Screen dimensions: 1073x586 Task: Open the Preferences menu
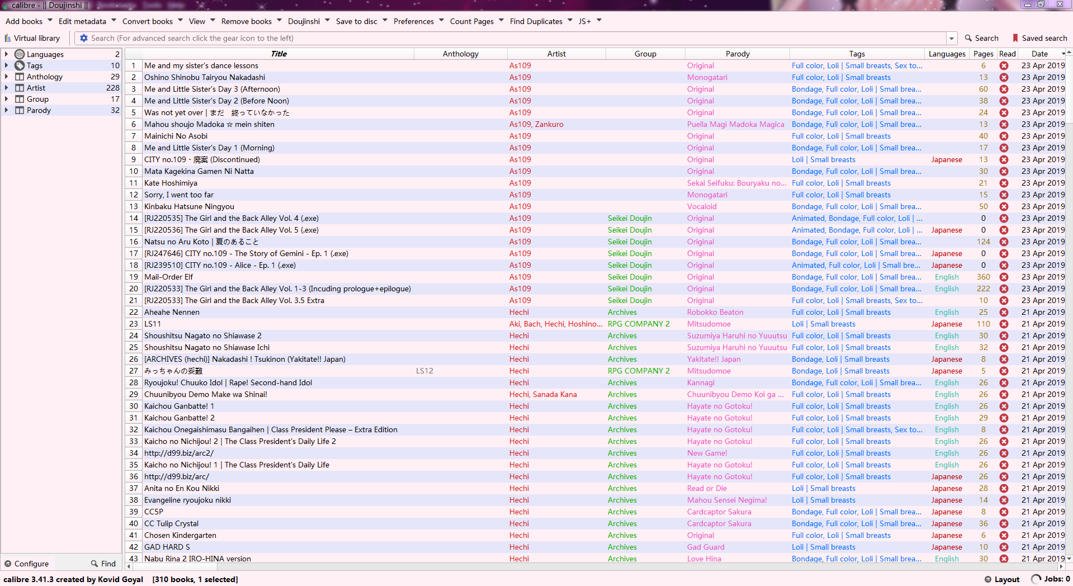coord(413,21)
